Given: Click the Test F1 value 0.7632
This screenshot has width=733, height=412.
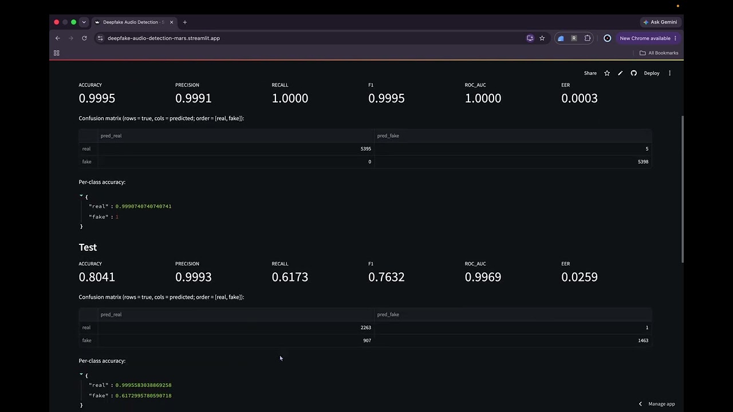Looking at the screenshot, I should click(x=387, y=277).
